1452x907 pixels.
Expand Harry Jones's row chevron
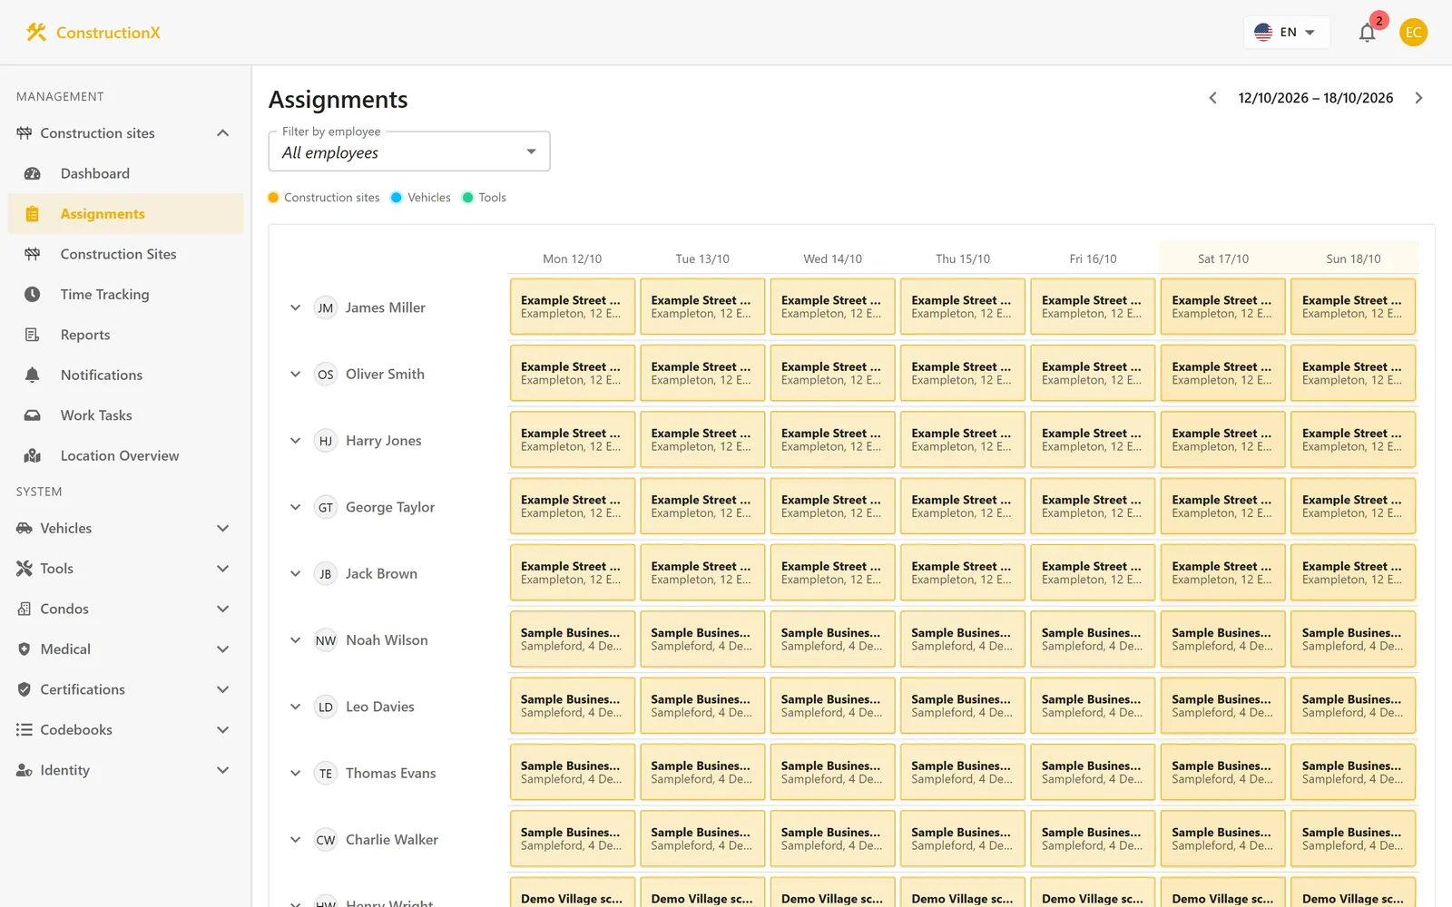[295, 441]
